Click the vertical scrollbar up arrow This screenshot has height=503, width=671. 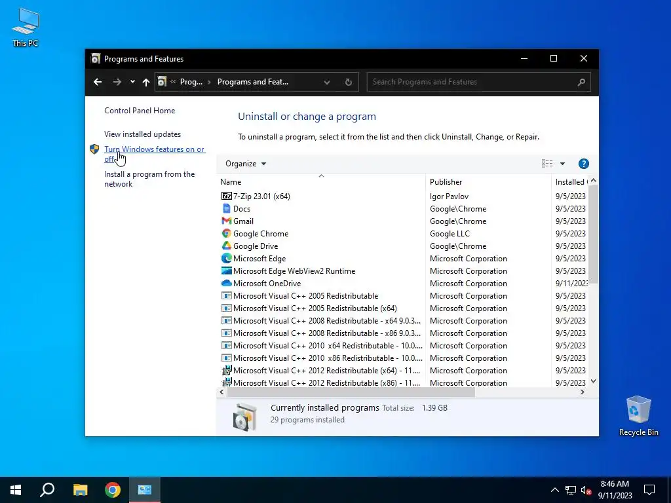(593, 181)
